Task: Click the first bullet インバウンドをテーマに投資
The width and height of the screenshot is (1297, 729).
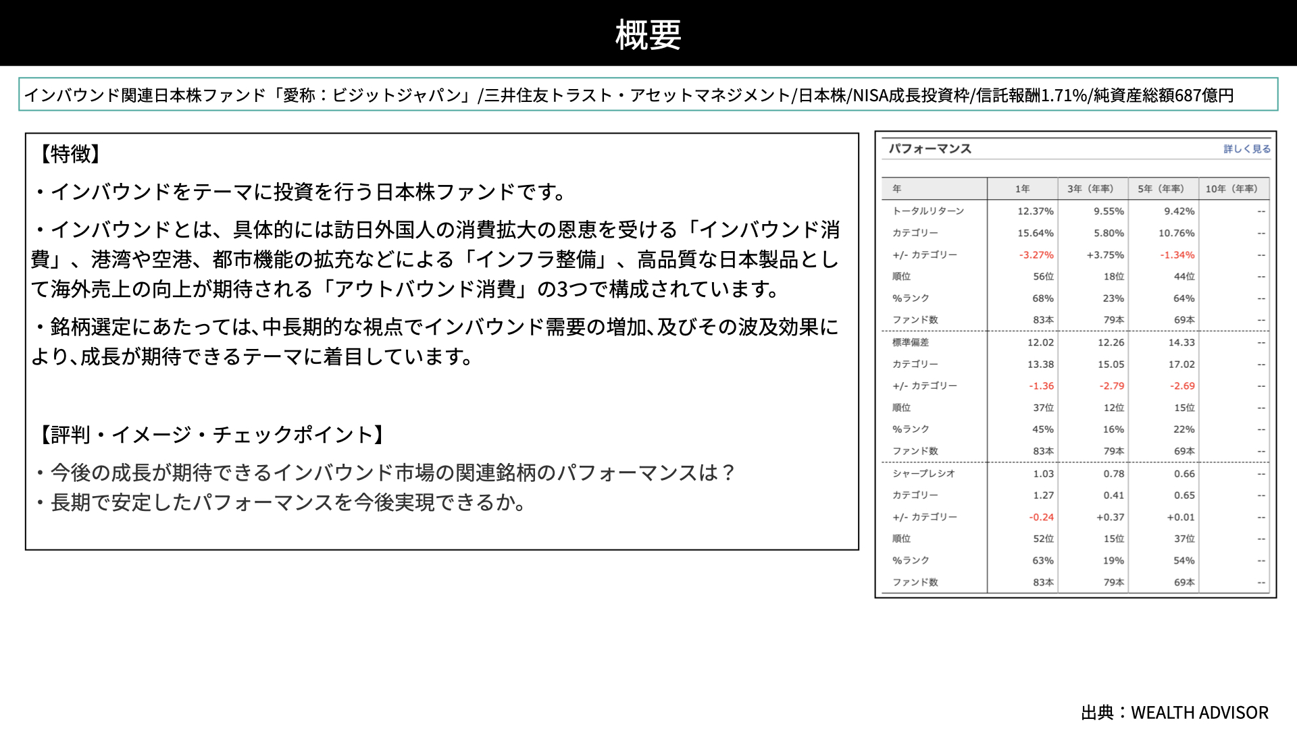Action: coord(299,192)
